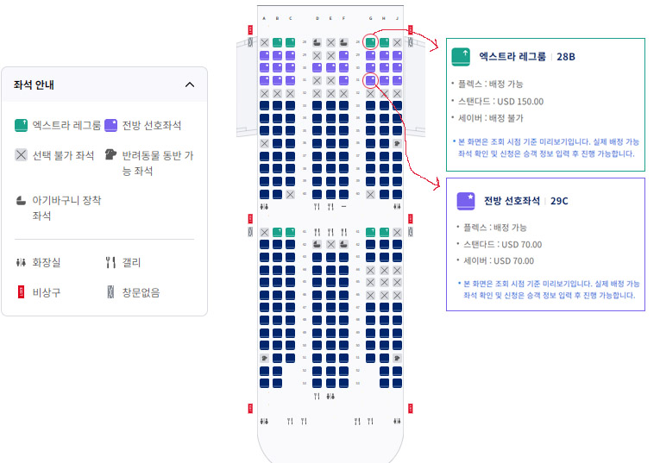Click the 엑스트라 레그룸 28B info card title

coord(526,56)
